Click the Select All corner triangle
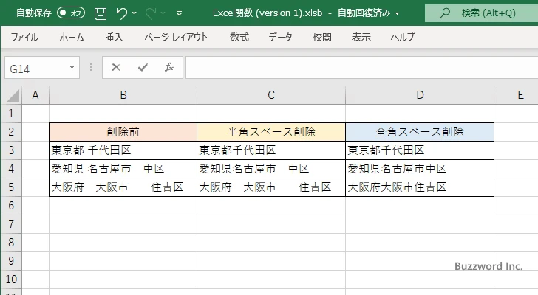Screen dimensions: 538x295 [x=13, y=95]
